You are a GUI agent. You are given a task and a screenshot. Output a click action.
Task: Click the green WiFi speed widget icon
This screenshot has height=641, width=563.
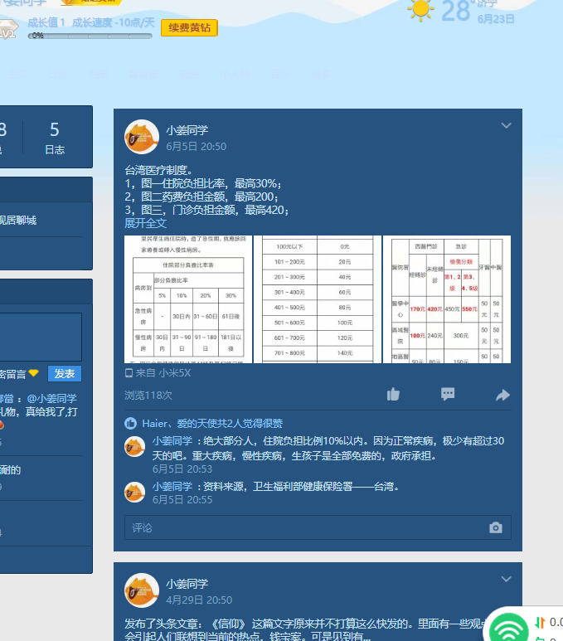click(x=508, y=628)
